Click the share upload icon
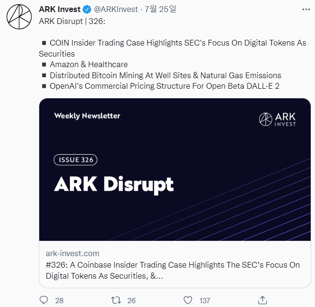 point(261,300)
